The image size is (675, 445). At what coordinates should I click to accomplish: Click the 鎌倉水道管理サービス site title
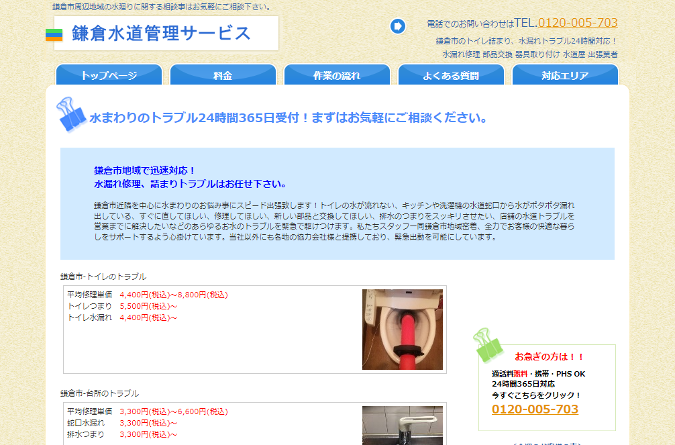[161, 33]
